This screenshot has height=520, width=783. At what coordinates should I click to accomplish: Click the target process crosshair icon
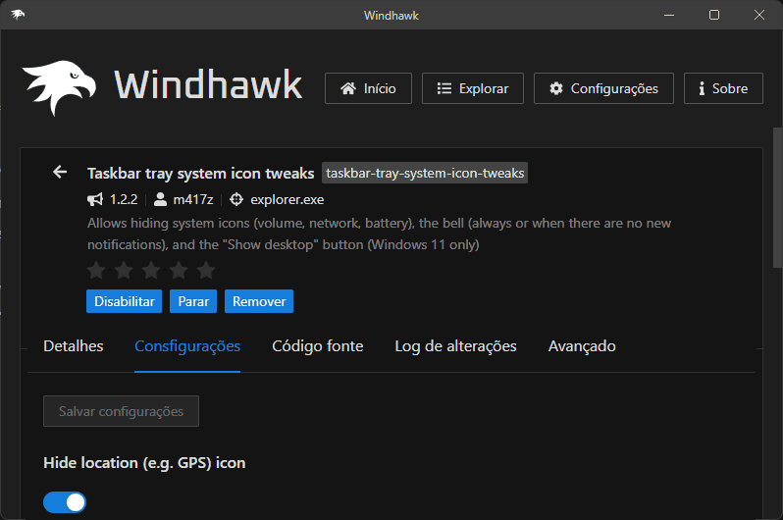[236, 200]
